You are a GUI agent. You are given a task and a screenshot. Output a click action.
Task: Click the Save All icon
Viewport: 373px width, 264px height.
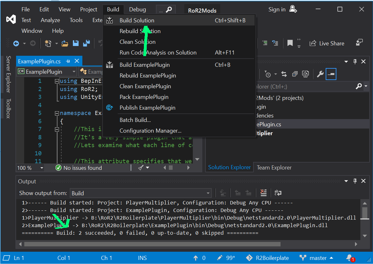coord(86,43)
